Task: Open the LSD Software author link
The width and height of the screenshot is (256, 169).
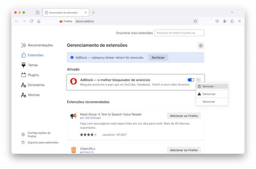Action: point(93,118)
